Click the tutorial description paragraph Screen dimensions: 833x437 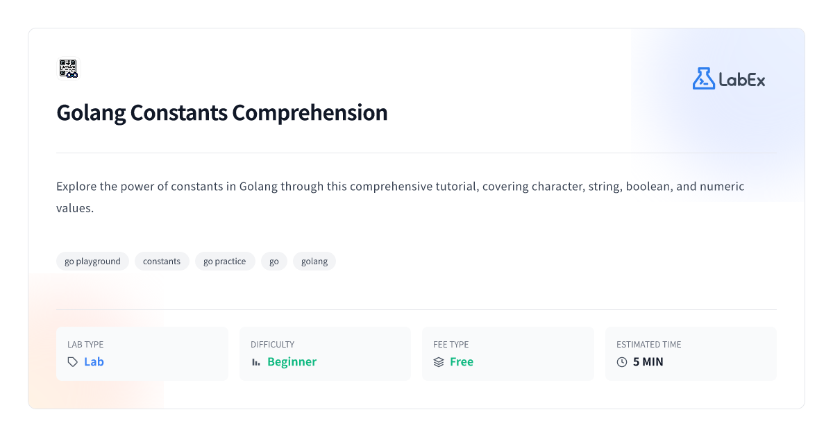pos(401,197)
